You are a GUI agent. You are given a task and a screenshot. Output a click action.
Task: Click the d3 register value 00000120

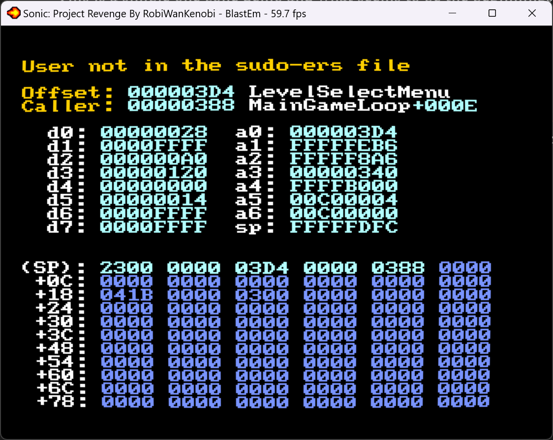coord(154,172)
